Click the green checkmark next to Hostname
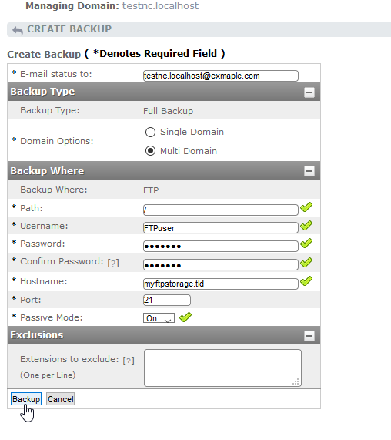This screenshot has height=440, width=391. (x=306, y=281)
